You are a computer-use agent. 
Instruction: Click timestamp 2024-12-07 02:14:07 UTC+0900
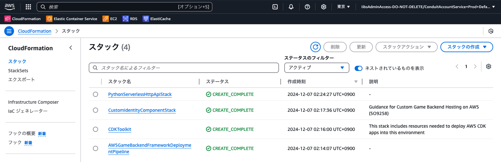pos(321,148)
